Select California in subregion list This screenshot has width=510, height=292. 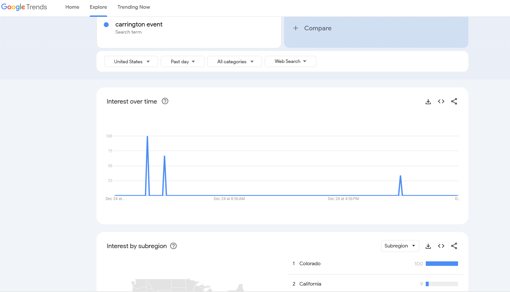click(310, 284)
